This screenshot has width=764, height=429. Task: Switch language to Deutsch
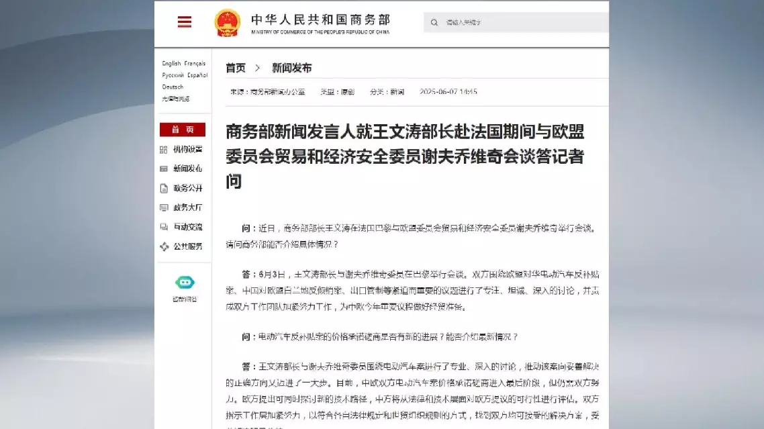[x=173, y=87]
